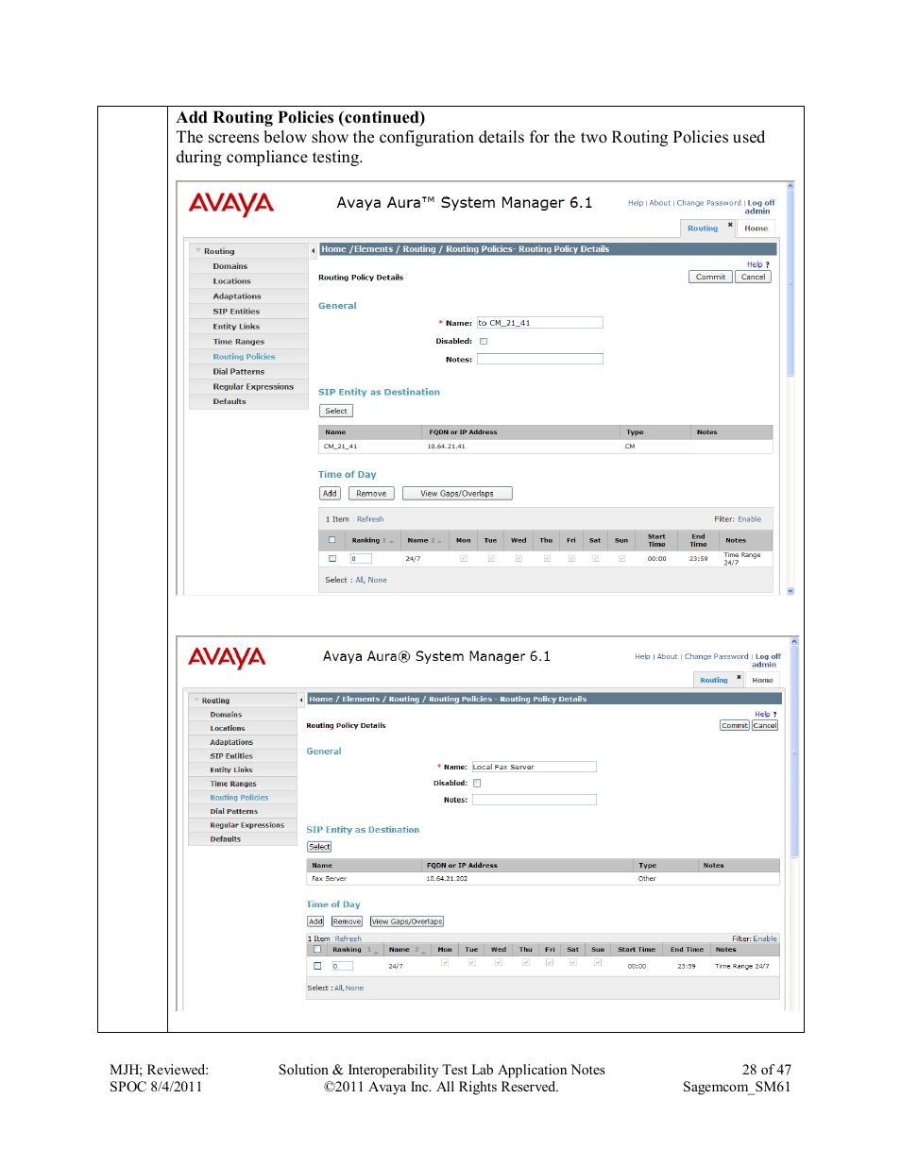Toggle the Disabled checkbox for policy to CM_21_41

(484, 342)
